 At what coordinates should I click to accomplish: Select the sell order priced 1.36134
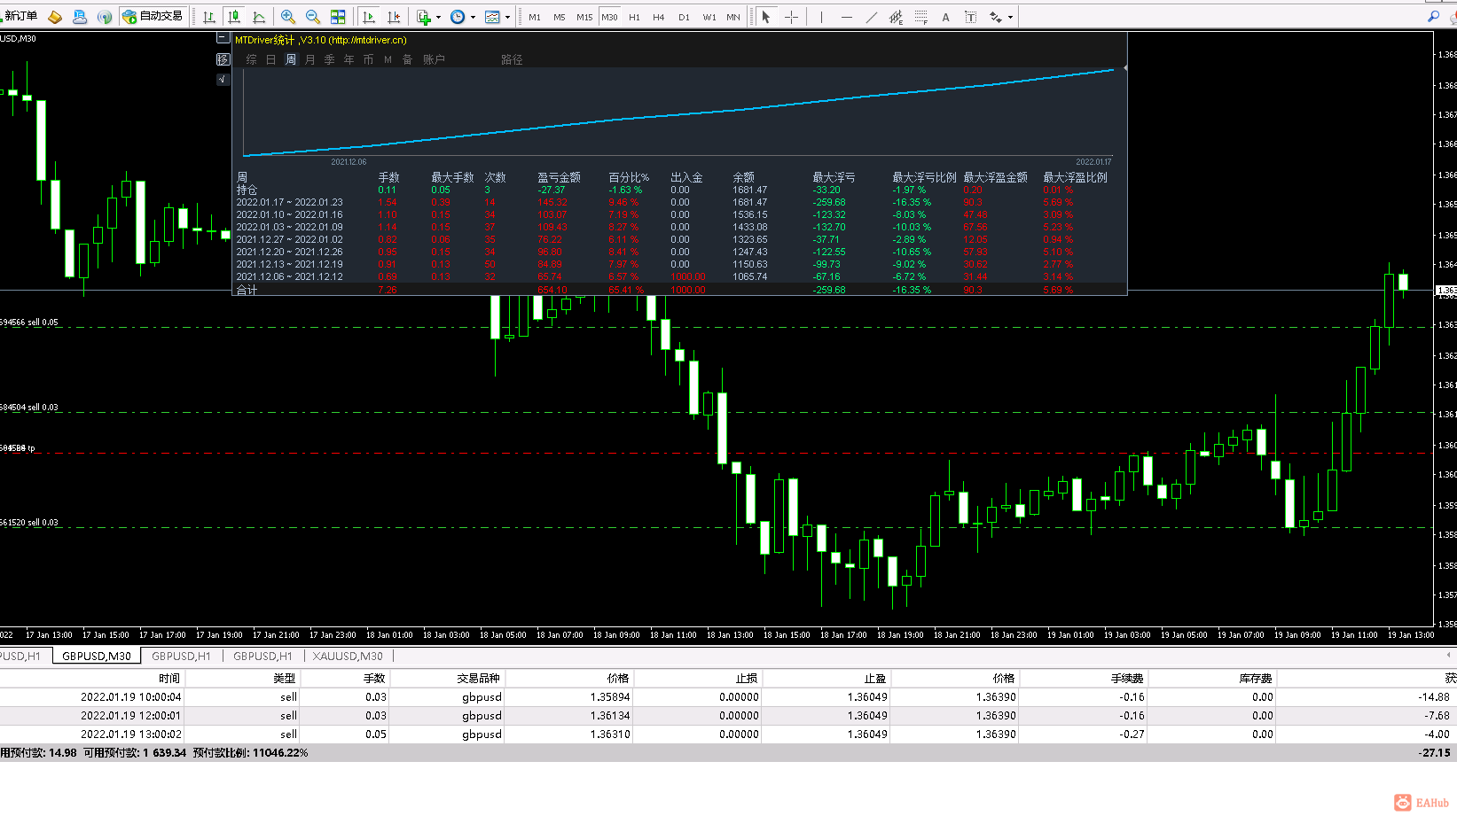tap(728, 716)
